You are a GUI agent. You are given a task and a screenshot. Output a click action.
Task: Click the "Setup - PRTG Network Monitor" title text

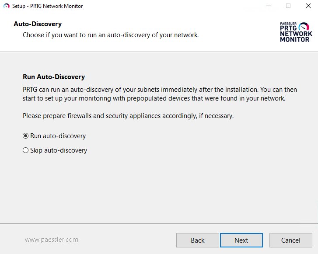pyautogui.click(x=47, y=6)
